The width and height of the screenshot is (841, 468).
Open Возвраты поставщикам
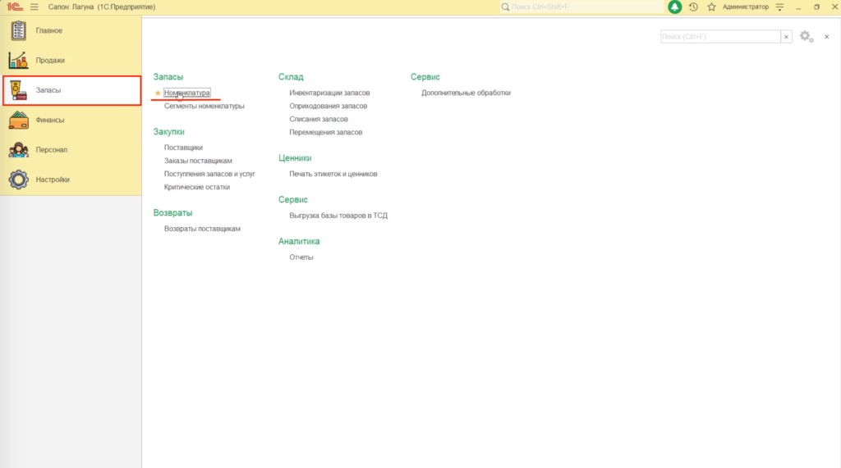[202, 229]
